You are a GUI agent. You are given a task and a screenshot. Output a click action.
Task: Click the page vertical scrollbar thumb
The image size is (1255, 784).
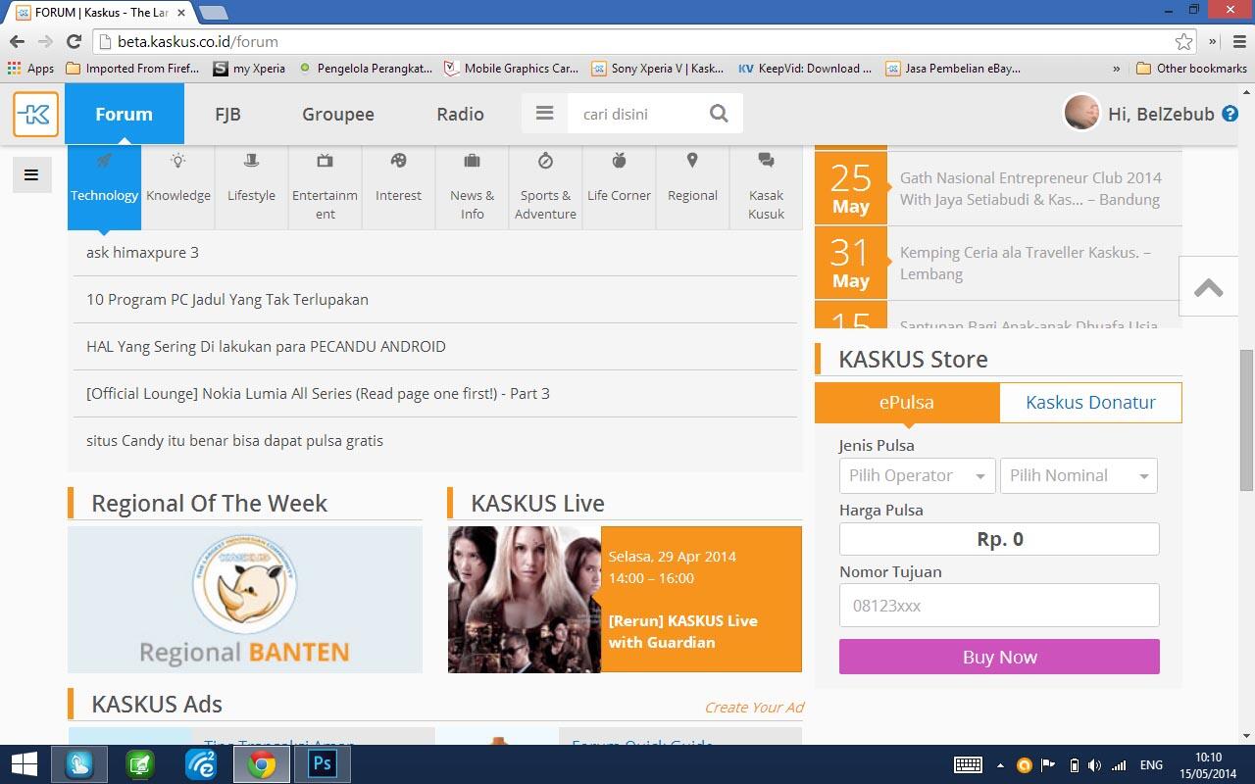click(1246, 419)
